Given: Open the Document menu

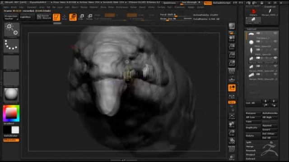Looking at the screenshot, I should tap(32, 7).
